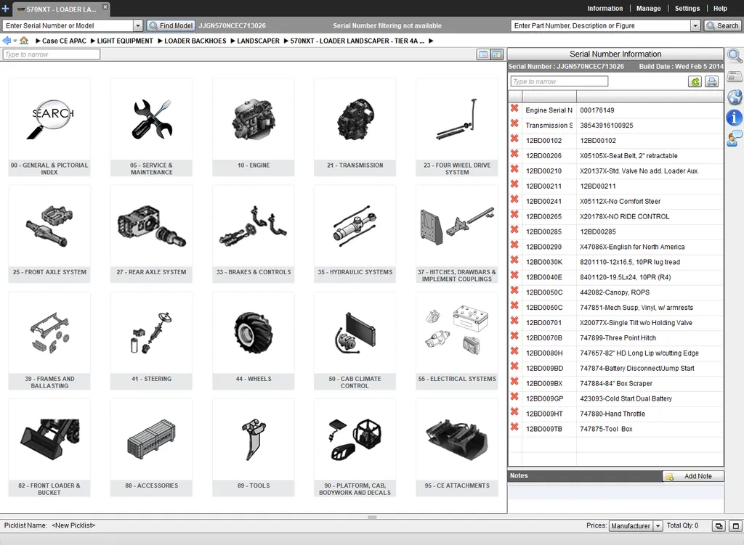Screen dimensions: 744x545
Task: Open the Manage menu
Action: click(648, 9)
